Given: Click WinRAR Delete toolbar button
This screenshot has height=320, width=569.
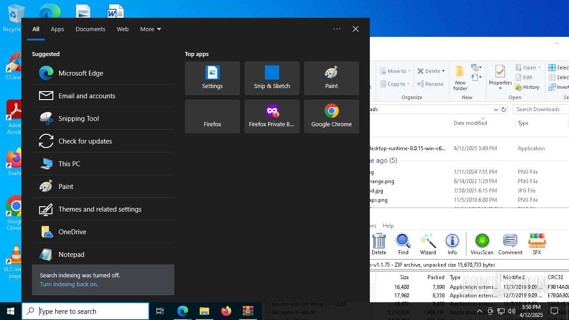Looking at the screenshot, I should pos(379,244).
